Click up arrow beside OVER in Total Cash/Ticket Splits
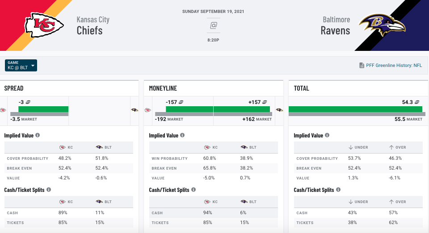 391,202
